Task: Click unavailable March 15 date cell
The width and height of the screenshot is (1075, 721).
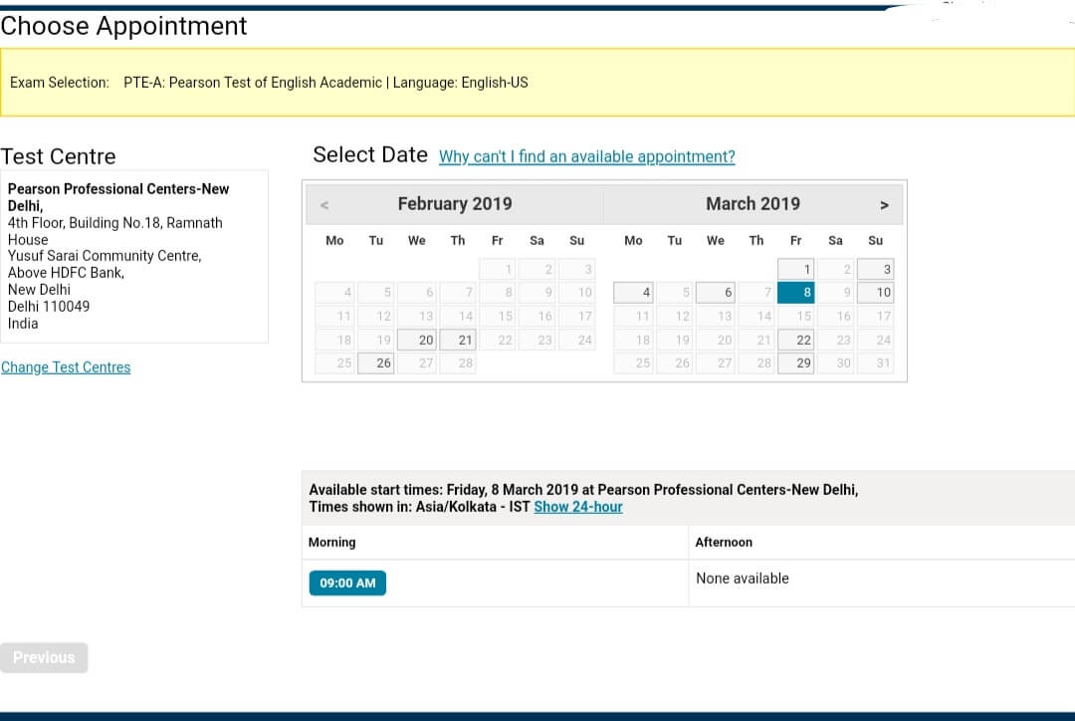Action: (x=796, y=317)
